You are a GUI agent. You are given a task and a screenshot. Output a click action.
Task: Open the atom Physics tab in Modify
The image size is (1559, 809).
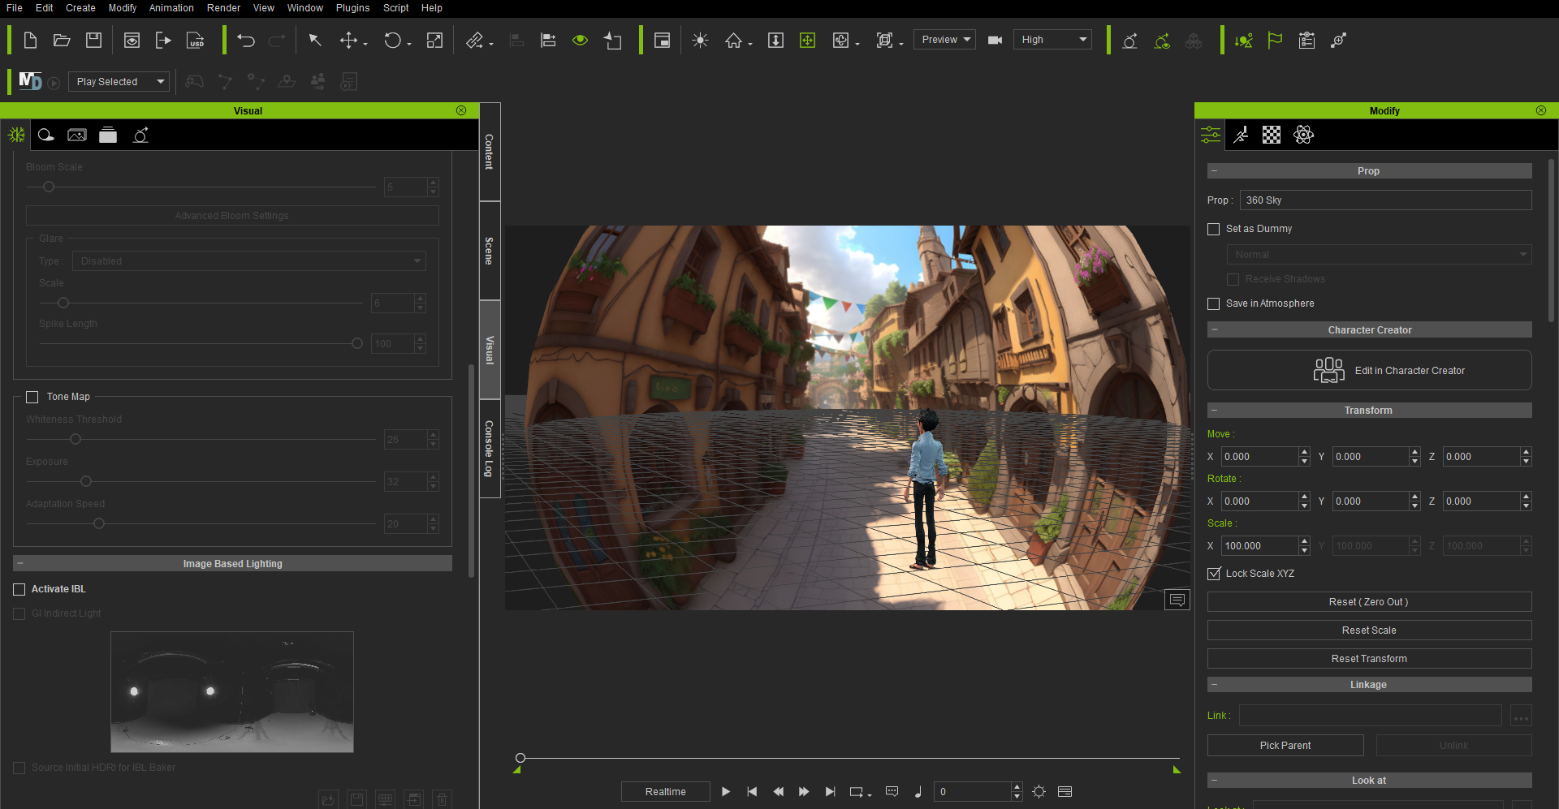point(1303,135)
